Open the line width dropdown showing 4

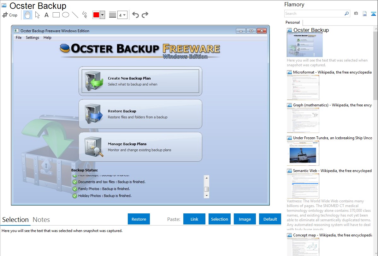122,15
